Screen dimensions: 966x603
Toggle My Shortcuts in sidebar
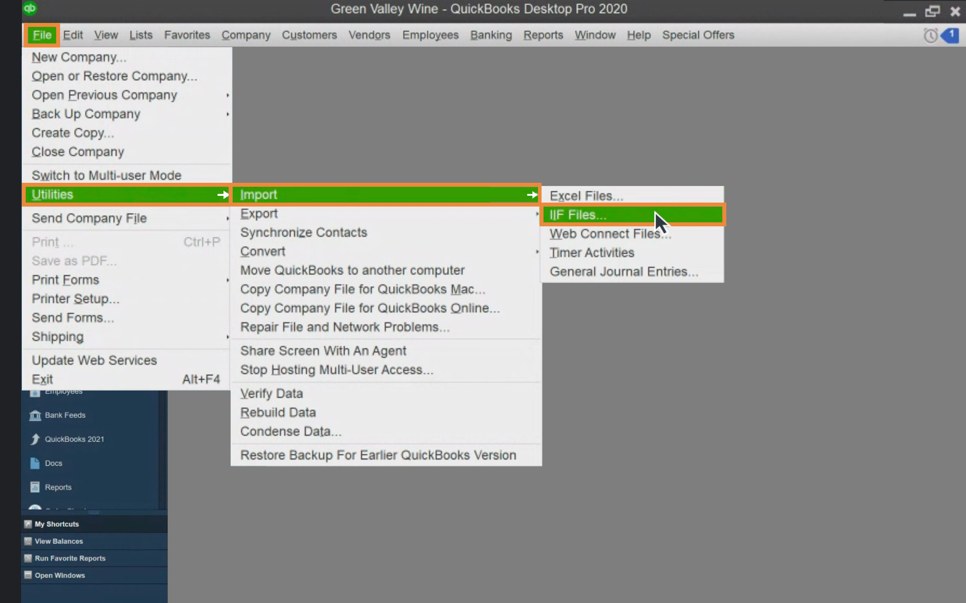[x=57, y=523]
